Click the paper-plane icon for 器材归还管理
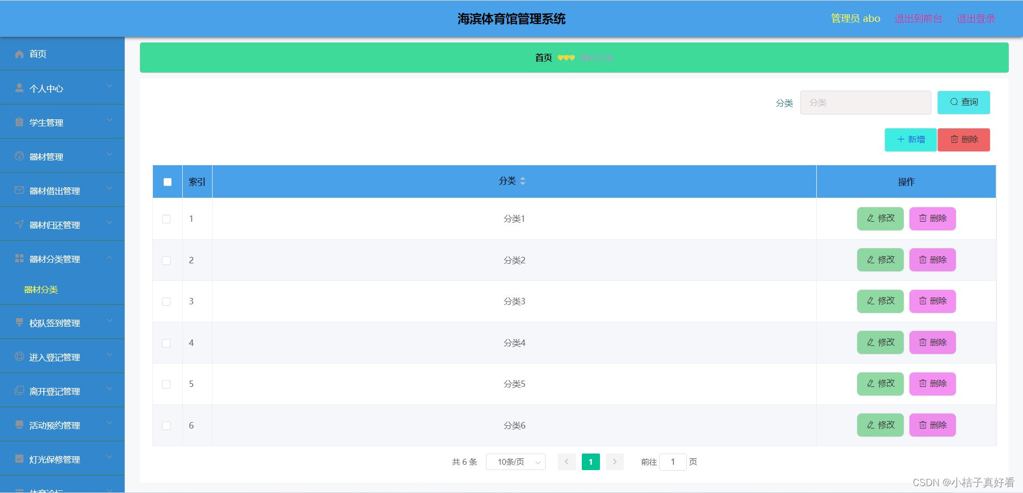 pyautogui.click(x=20, y=224)
